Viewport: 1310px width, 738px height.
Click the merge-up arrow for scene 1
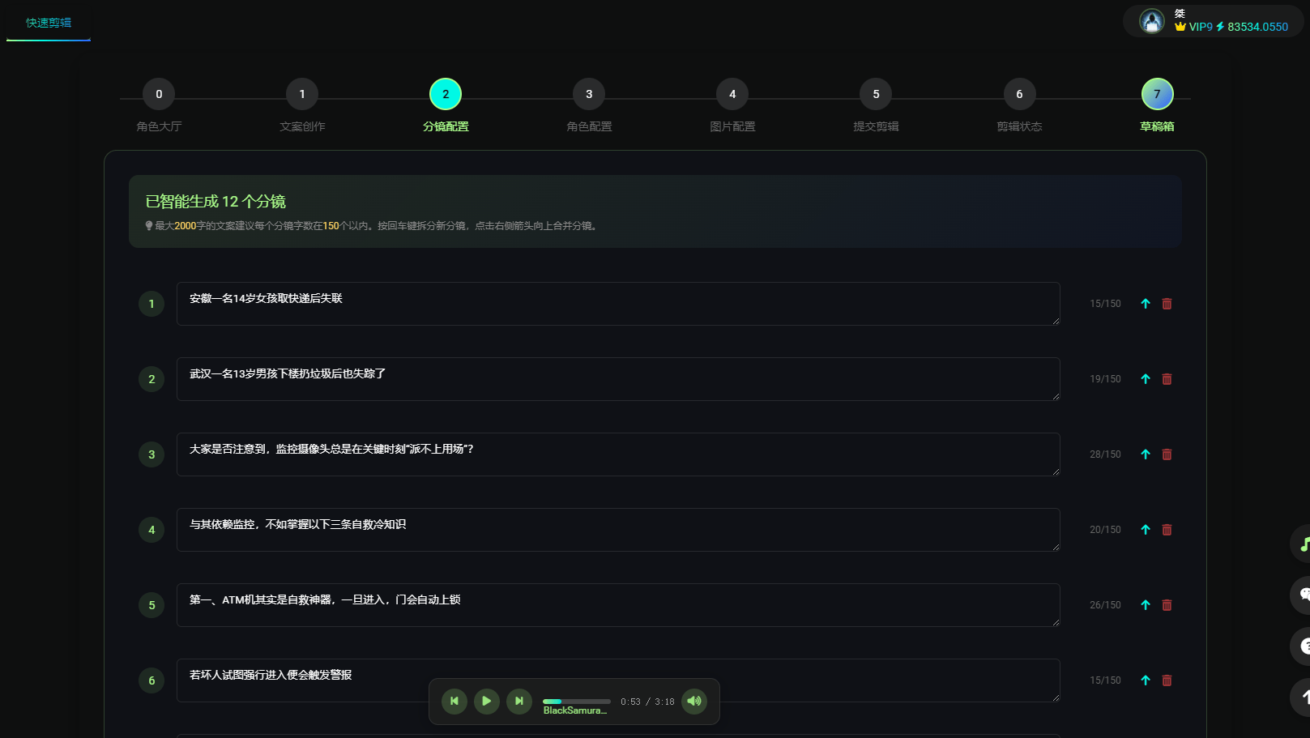tap(1146, 304)
